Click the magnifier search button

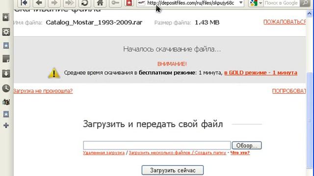[305, 3]
